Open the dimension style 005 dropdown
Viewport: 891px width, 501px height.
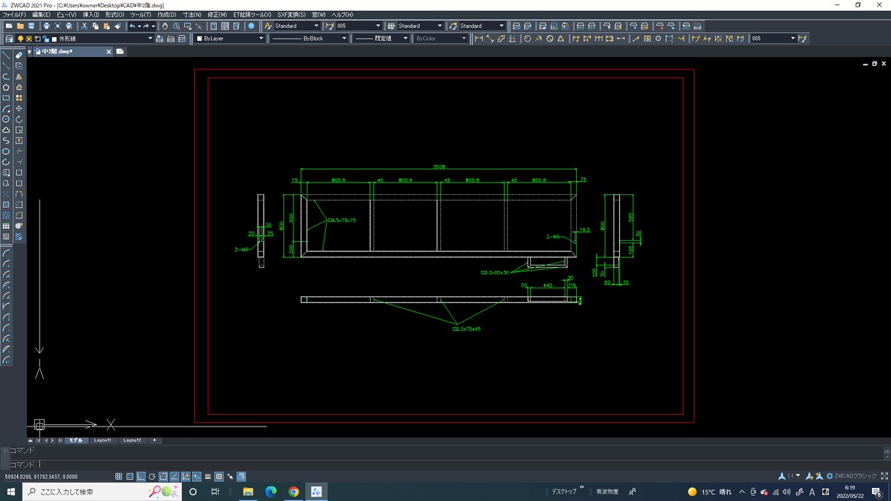359,26
